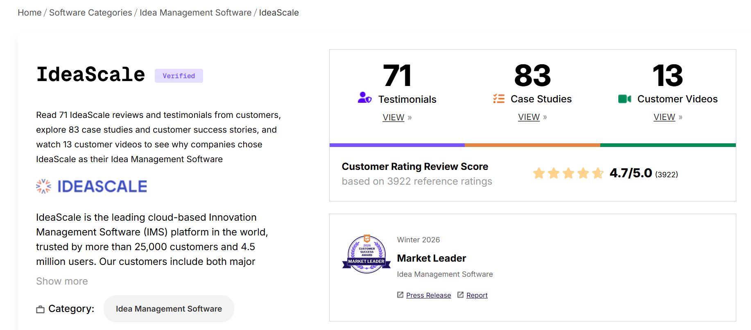Click the Category briefcase icon
The width and height of the screenshot is (751, 330).
click(40, 310)
